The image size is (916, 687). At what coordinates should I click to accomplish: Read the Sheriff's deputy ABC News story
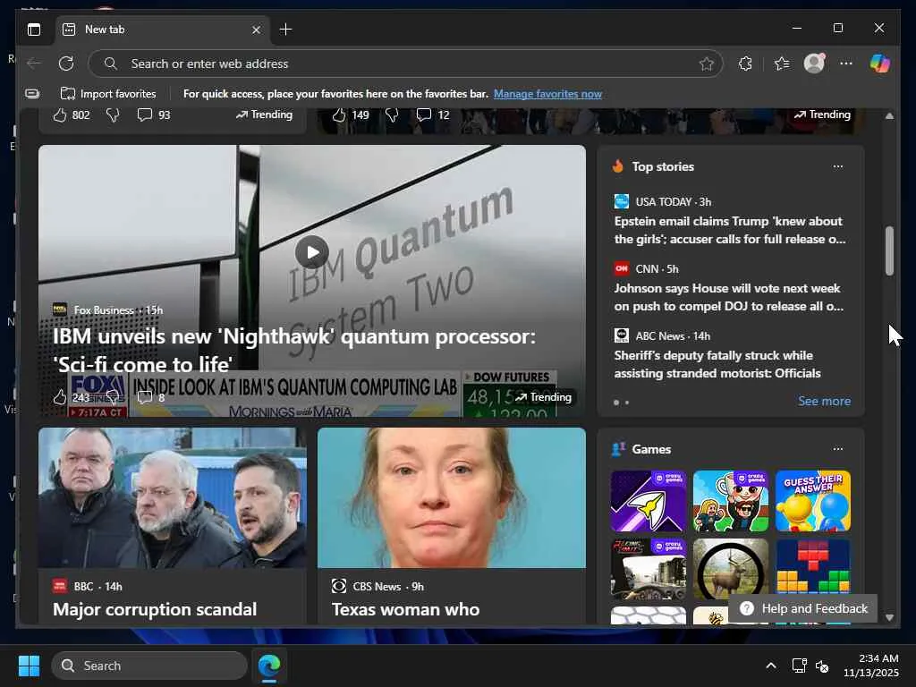717,365
